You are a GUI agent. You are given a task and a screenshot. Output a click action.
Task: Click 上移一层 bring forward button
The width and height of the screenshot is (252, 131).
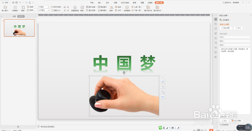coord(137,7)
